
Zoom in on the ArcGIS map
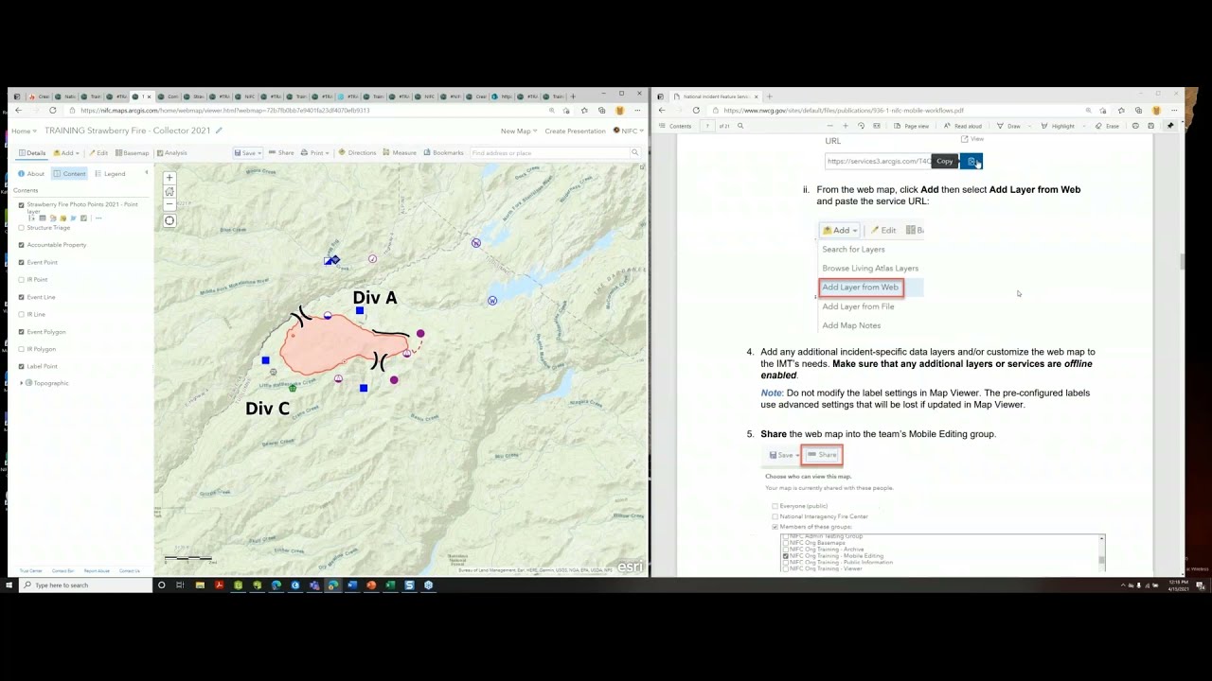[x=169, y=178]
